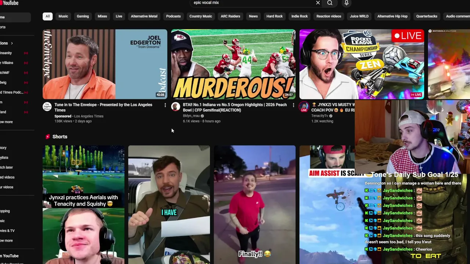This screenshot has width=470, height=264.
Task: Select the Live filter chip
Action: [119, 16]
